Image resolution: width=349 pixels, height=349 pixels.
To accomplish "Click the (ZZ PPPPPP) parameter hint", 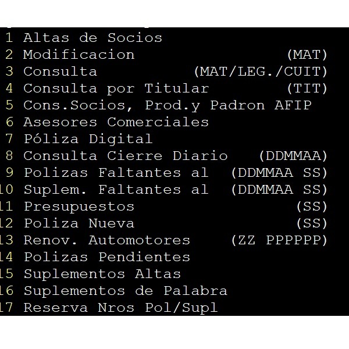I will pyautogui.click(x=279, y=240).
